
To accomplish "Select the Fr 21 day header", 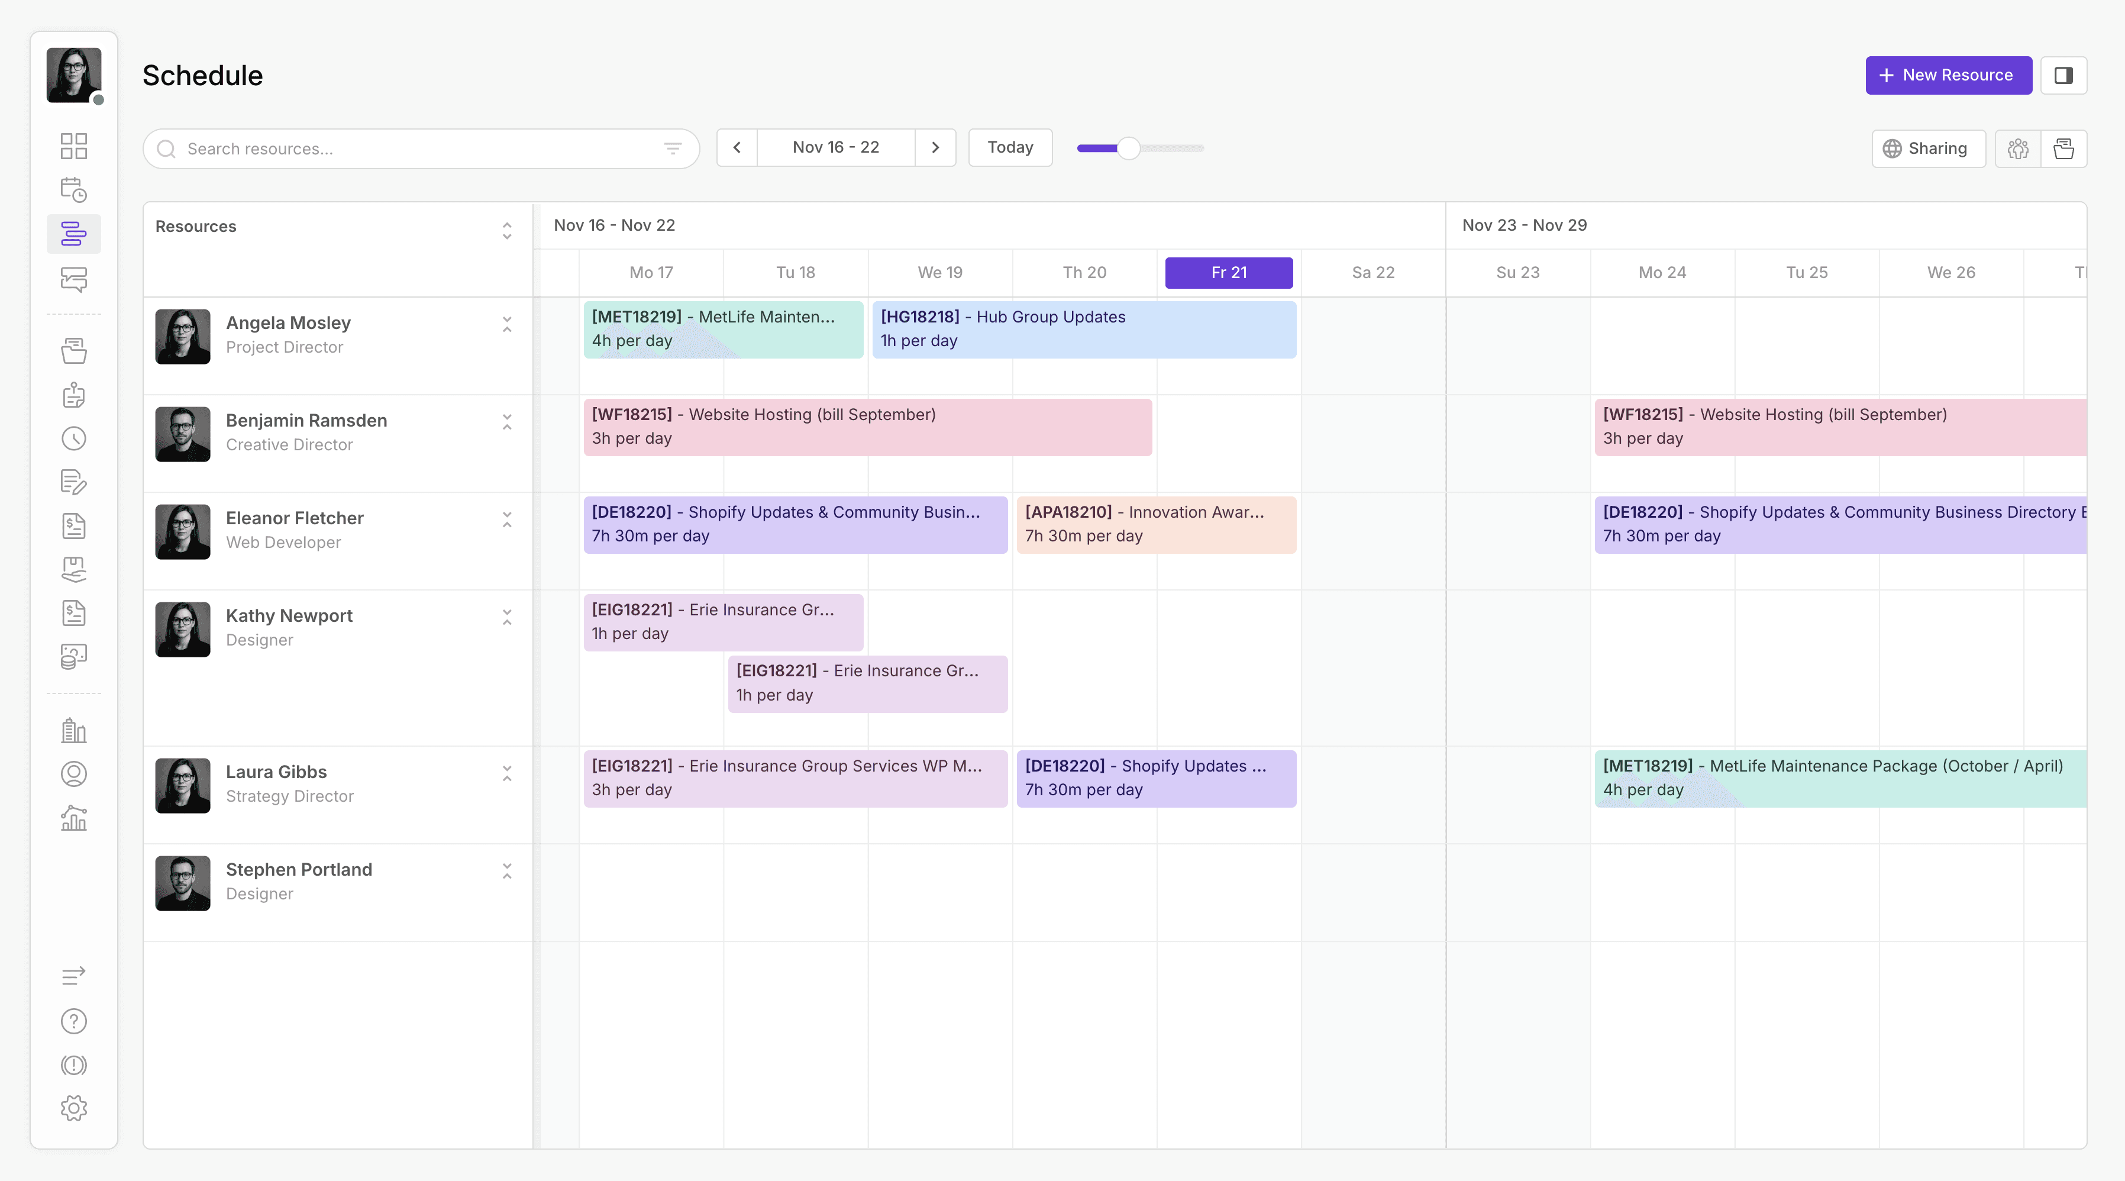I will click(x=1228, y=272).
